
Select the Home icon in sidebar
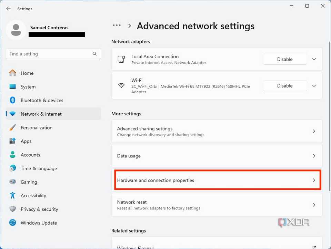pyautogui.click(x=13, y=73)
